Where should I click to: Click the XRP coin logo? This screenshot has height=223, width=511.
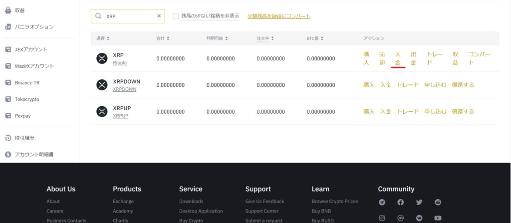tap(102, 59)
